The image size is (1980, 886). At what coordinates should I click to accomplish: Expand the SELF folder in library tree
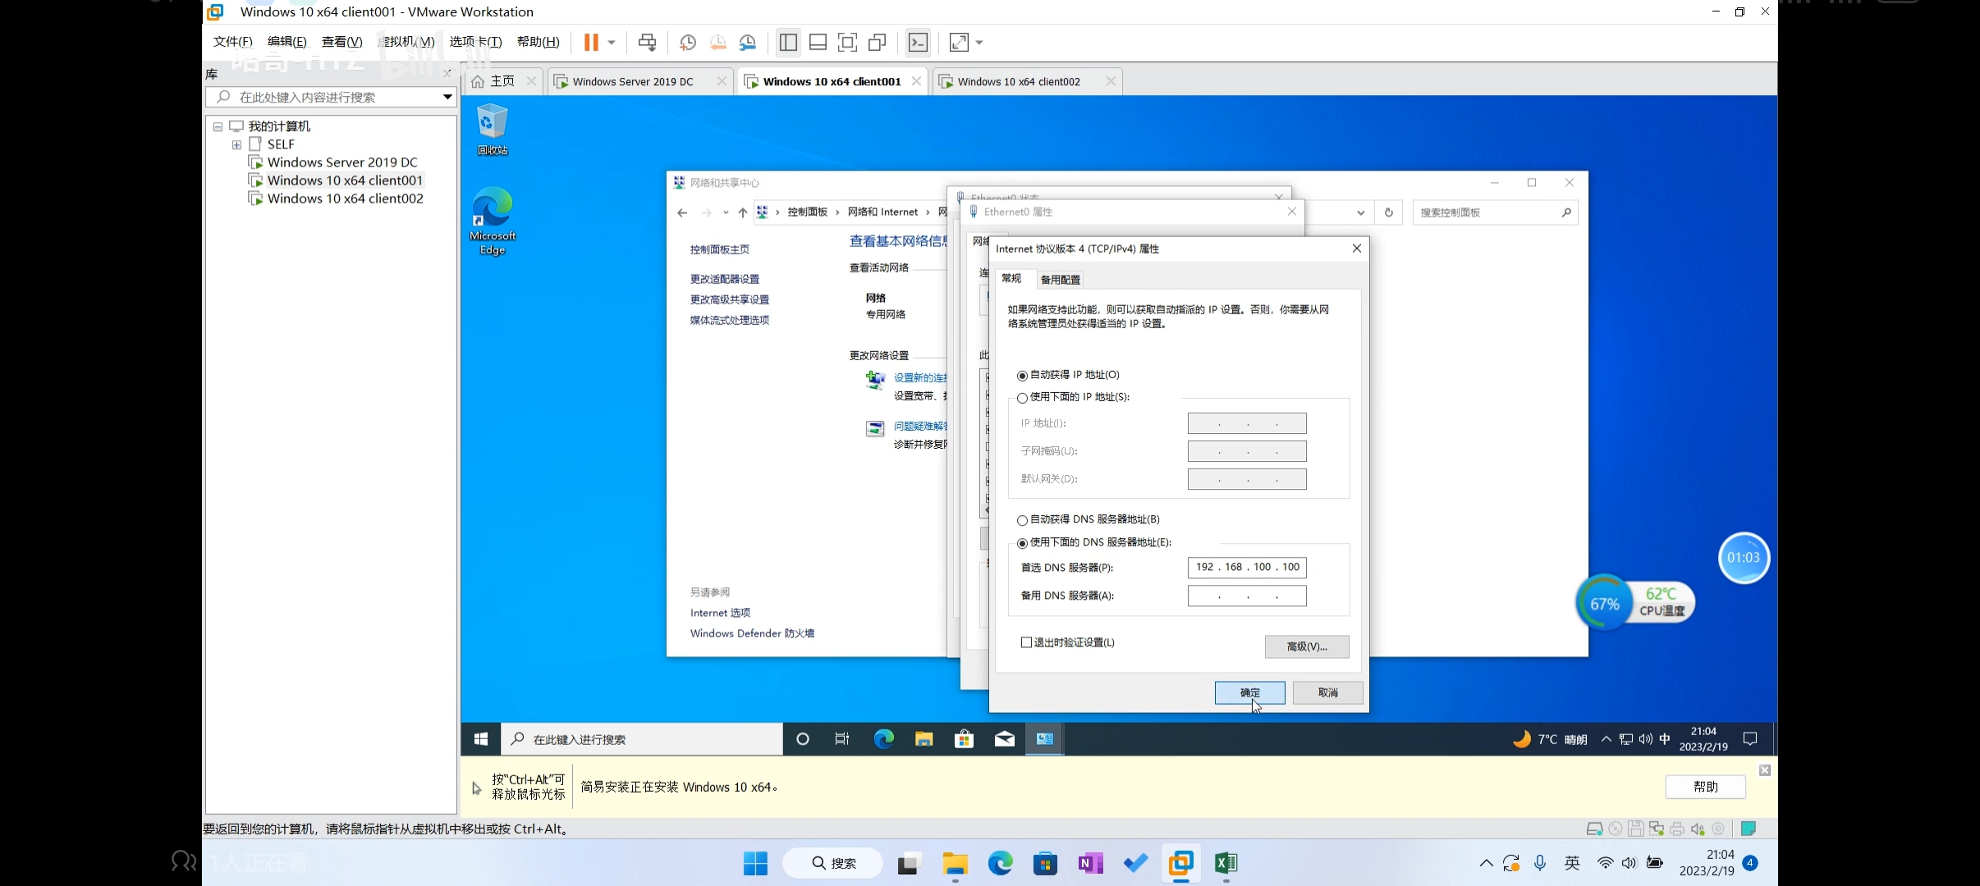[236, 144]
